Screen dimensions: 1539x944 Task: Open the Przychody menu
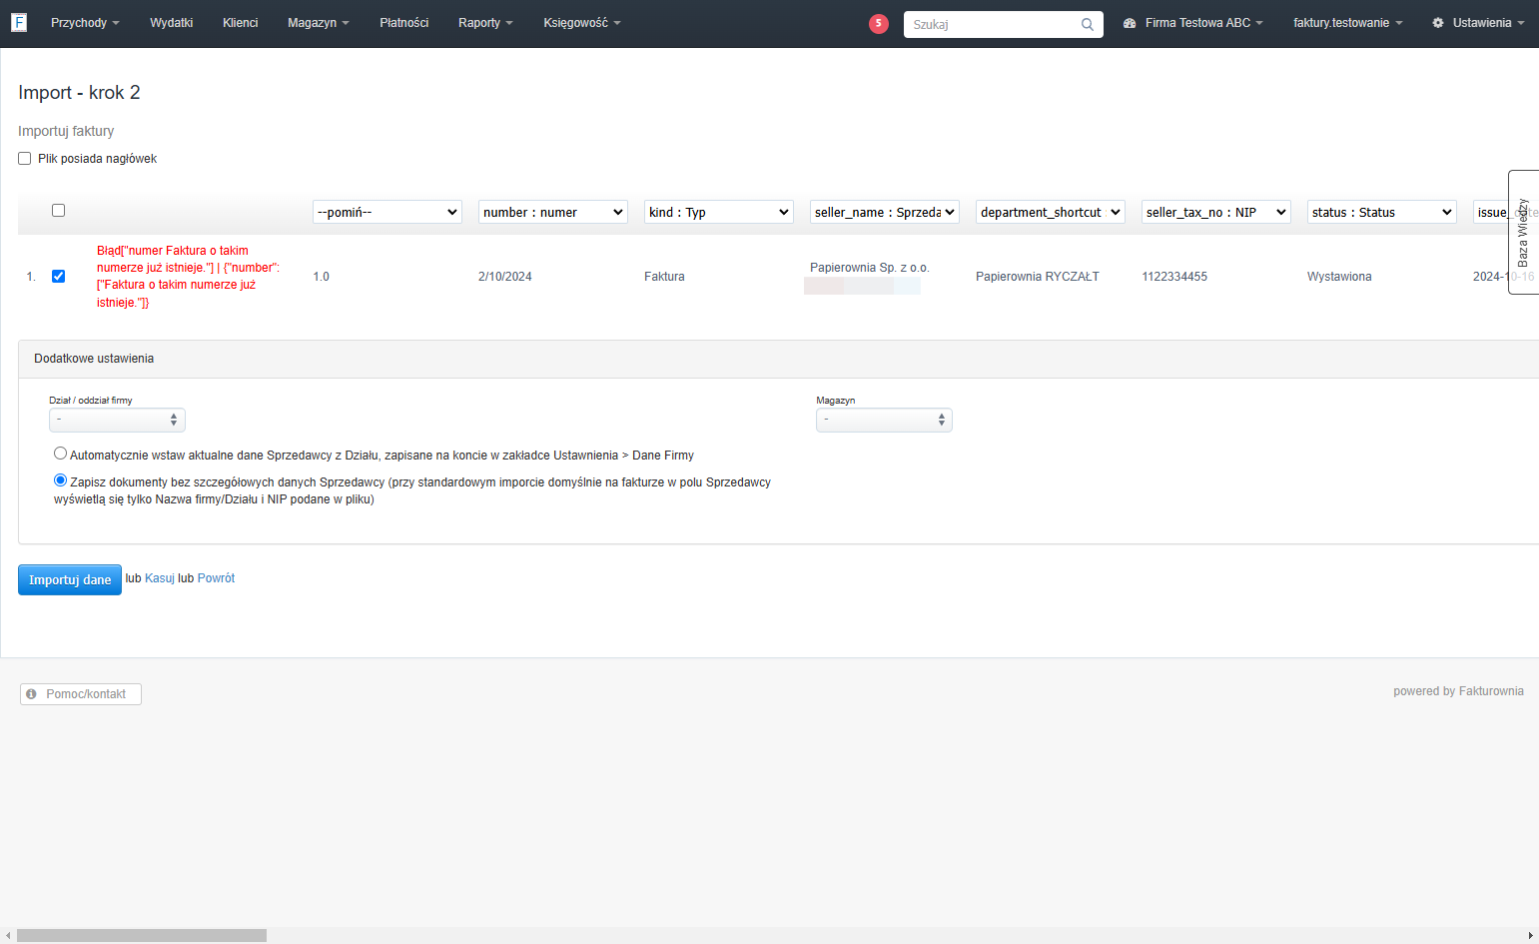coord(85,23)
